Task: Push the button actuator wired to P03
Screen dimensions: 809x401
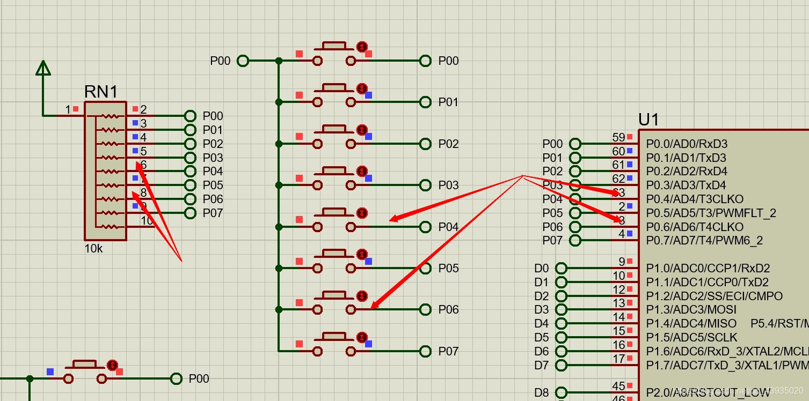Action: [334, 170]
